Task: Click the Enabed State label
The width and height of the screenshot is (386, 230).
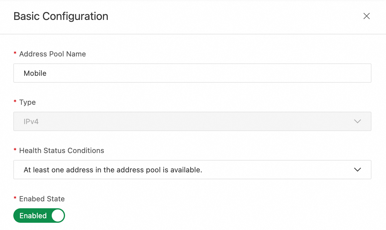Action: pos(42,199)
